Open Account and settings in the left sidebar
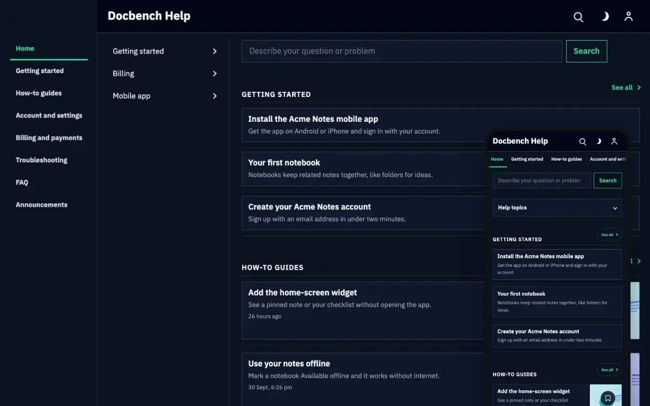Viewport: 650px width, 406px height. (x=49, y=115)
